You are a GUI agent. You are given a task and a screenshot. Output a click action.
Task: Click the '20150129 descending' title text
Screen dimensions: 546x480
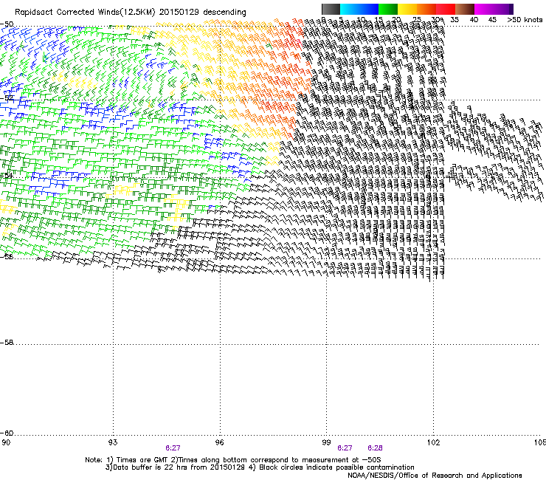203,13
